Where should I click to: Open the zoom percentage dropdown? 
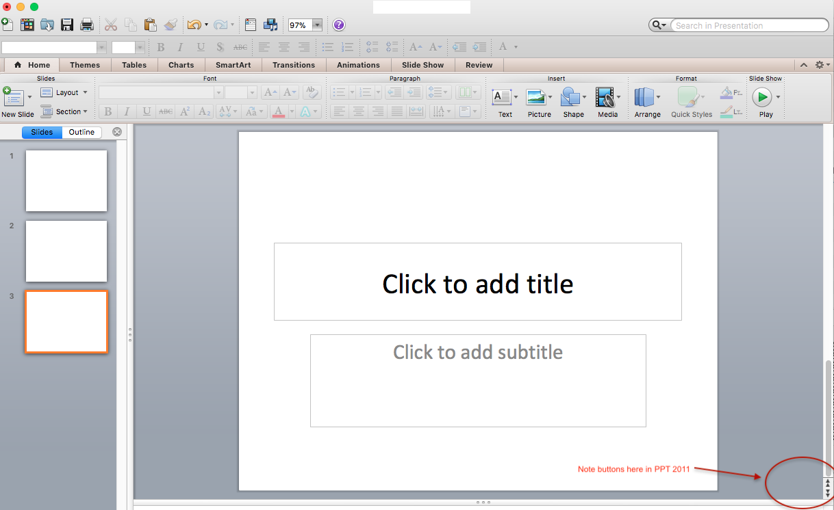(317, 25)
